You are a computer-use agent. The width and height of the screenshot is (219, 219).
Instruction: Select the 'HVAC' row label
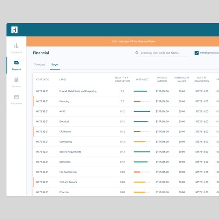point(63,111)
